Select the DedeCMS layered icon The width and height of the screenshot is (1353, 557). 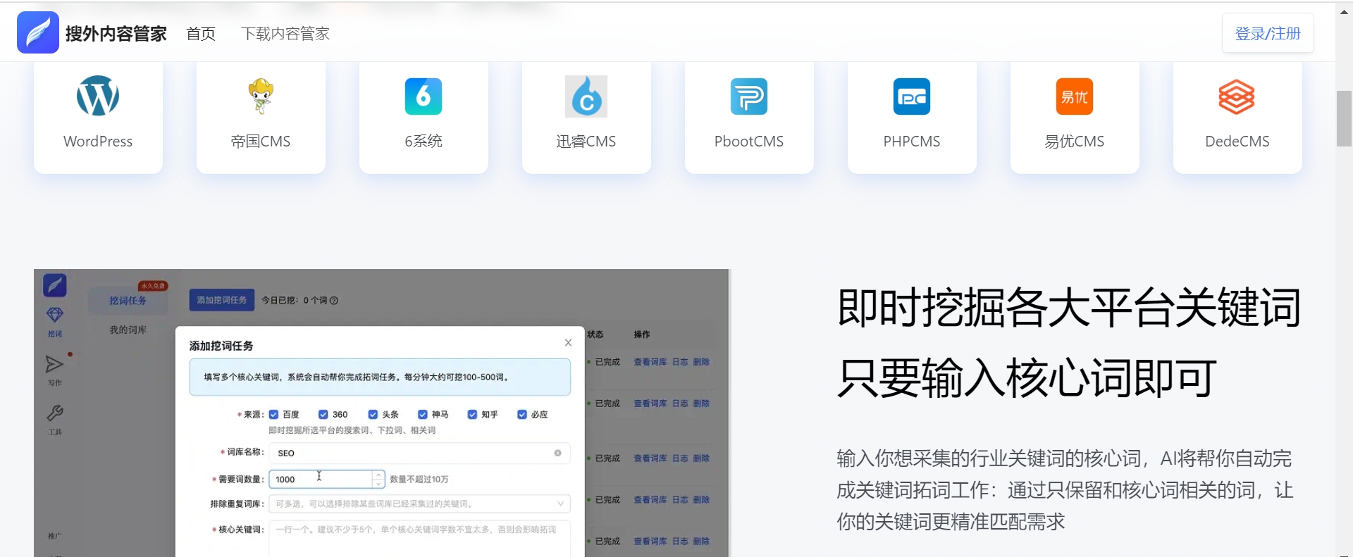[1237, 96]
